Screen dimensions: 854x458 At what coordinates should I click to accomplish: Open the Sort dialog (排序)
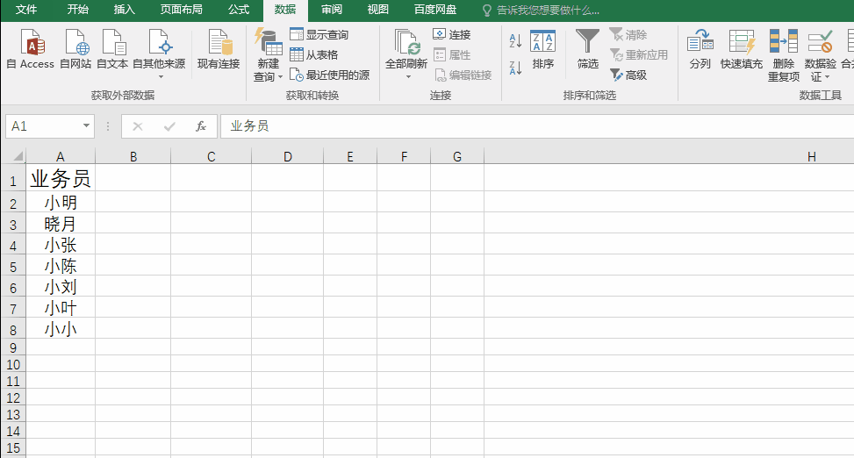(542, 49)
